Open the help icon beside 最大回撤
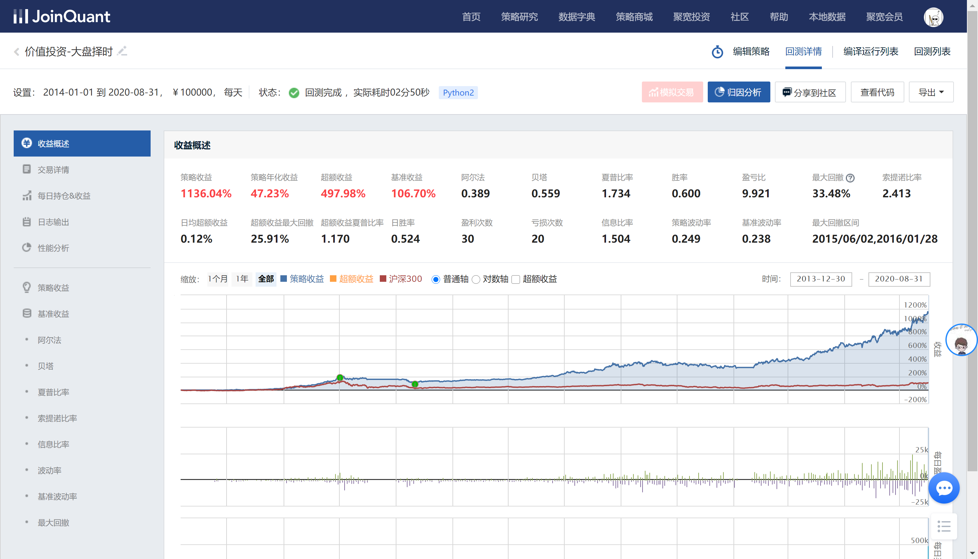Viewport: 978px width, 559px height. [x=850, y=178]
